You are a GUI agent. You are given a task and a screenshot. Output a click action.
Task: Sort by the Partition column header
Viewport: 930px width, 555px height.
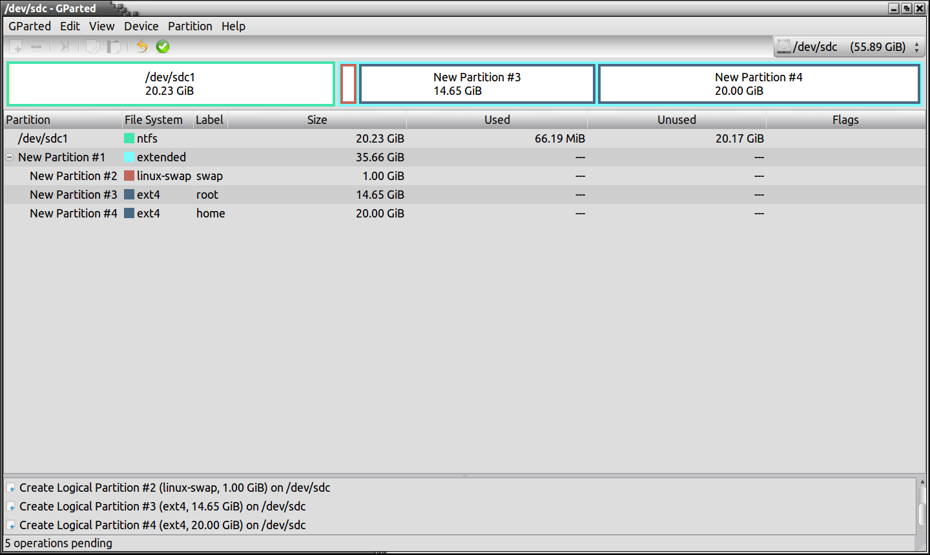[63, 120]
